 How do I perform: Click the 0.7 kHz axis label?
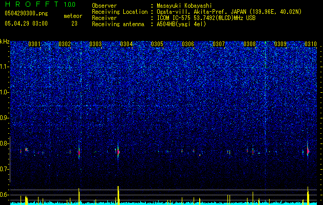[5, 169]
